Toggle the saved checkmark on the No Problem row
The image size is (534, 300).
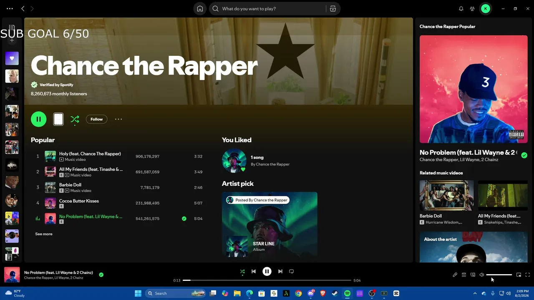(184, 218)
